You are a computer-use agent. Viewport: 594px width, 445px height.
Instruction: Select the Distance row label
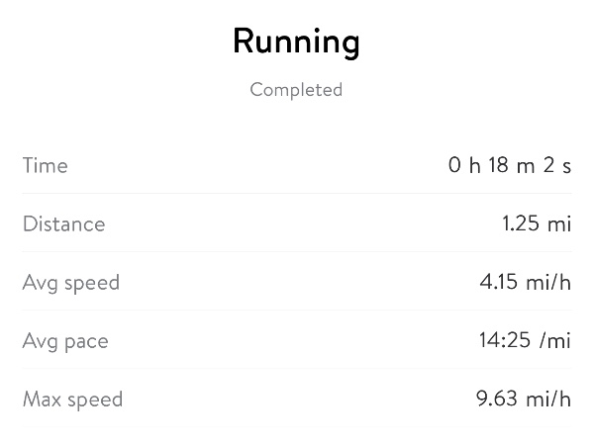pyautogui.click(x=63, y=223)
